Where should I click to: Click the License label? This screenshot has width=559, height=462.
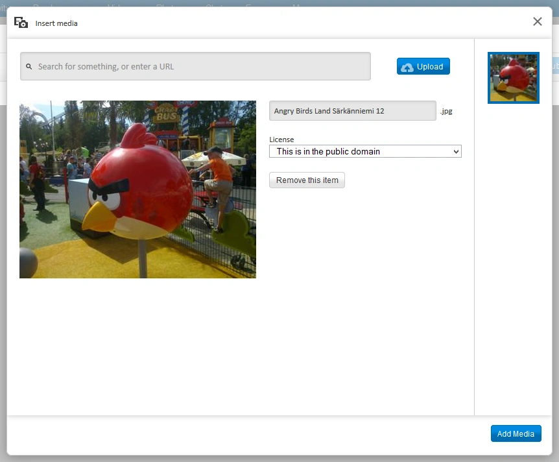[281, 140]
